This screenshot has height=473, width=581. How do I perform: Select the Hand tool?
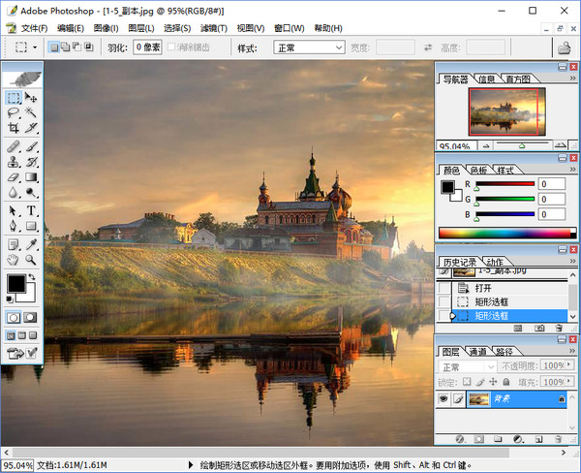point(14,260)
